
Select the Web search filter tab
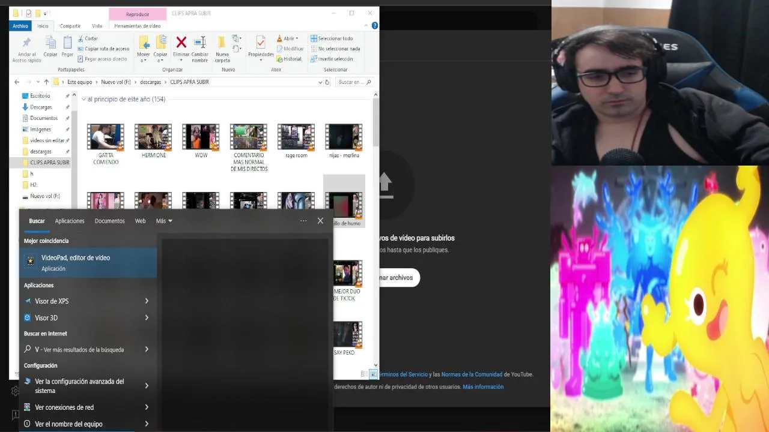140,221
